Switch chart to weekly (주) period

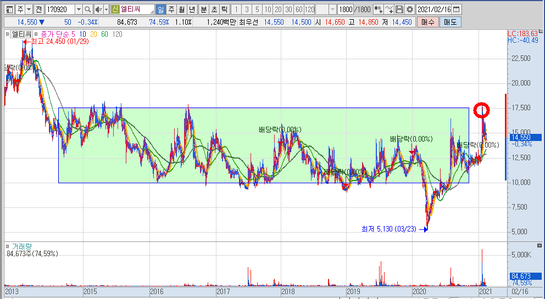(x=171, y=9)
